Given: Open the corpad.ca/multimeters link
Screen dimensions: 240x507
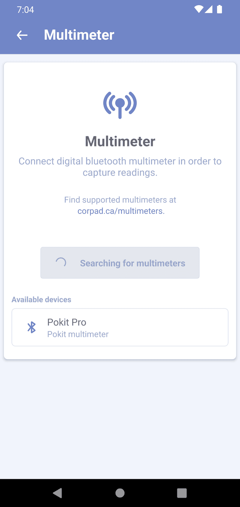Looking at the screenshot, I should point(121,211).
